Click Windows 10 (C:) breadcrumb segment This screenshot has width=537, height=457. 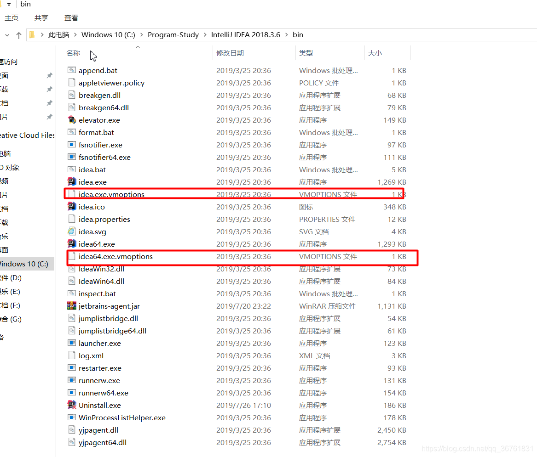108,35
